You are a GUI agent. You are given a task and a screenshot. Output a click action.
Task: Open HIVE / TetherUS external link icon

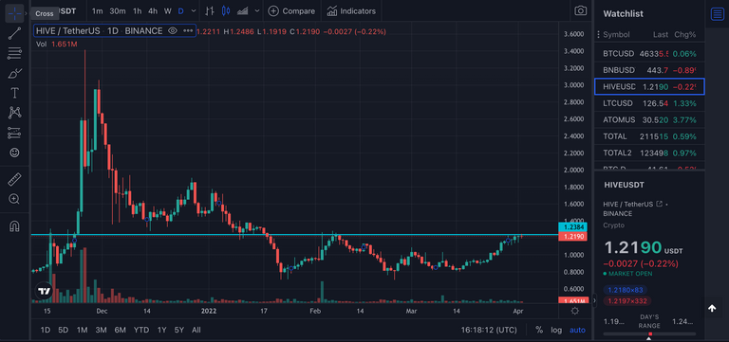click(x=659, y=205)
